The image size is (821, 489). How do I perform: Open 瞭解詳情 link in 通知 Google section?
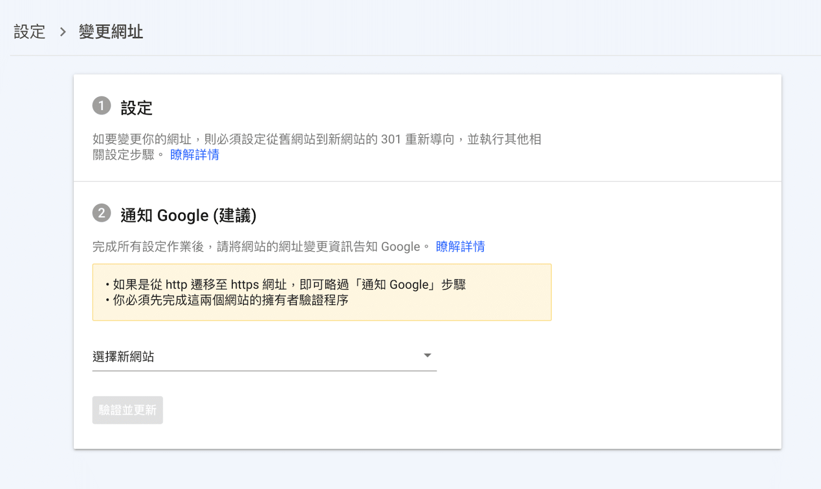460,247
